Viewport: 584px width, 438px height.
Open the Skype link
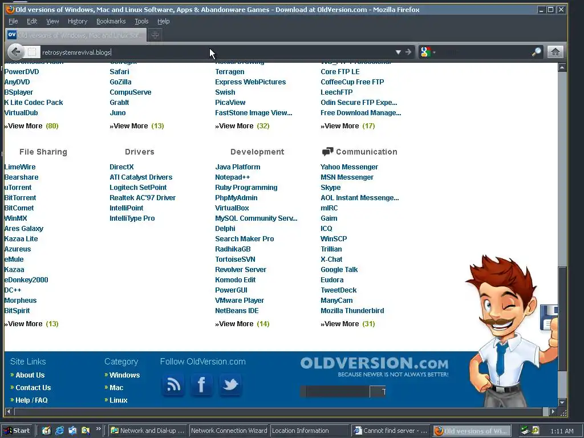[331, 187]
